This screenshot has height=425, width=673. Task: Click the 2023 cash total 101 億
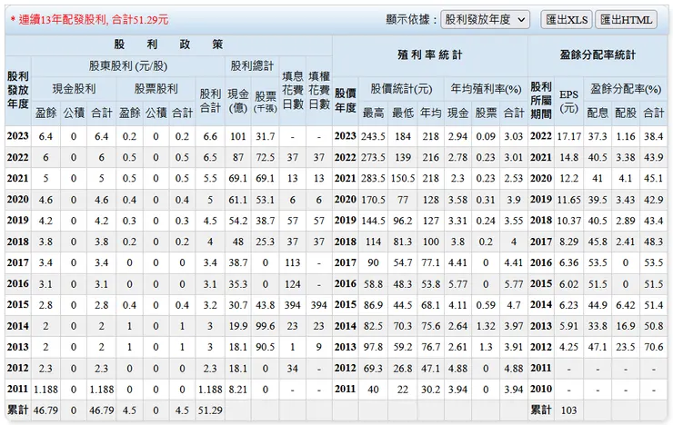tap(237, 136)
